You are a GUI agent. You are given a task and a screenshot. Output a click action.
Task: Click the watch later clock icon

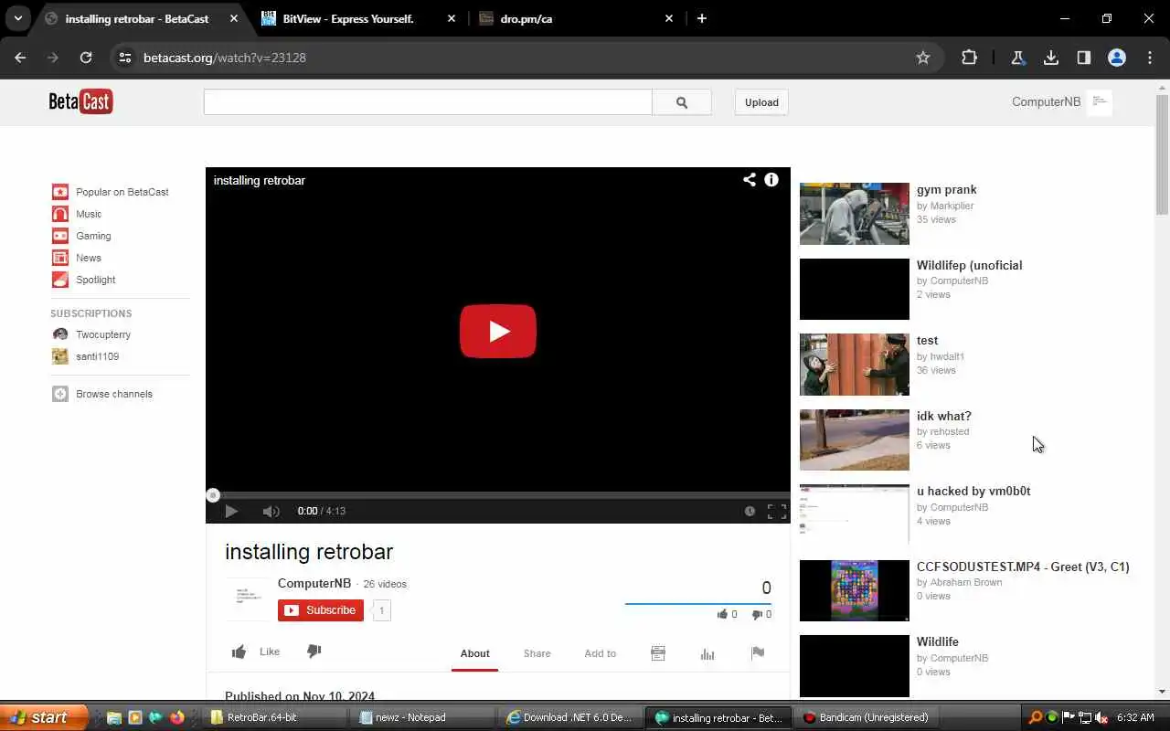[750, 512]
